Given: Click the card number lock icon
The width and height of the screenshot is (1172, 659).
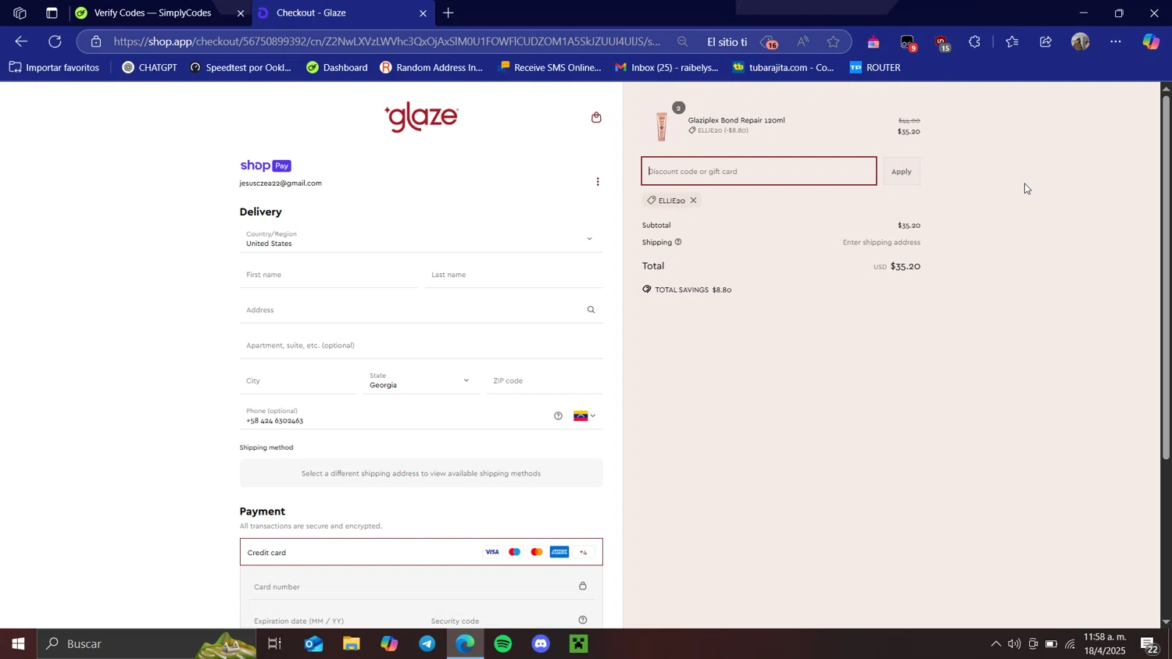Looking at the screenshot, I should pyautogui.click(x=582, y=586).
